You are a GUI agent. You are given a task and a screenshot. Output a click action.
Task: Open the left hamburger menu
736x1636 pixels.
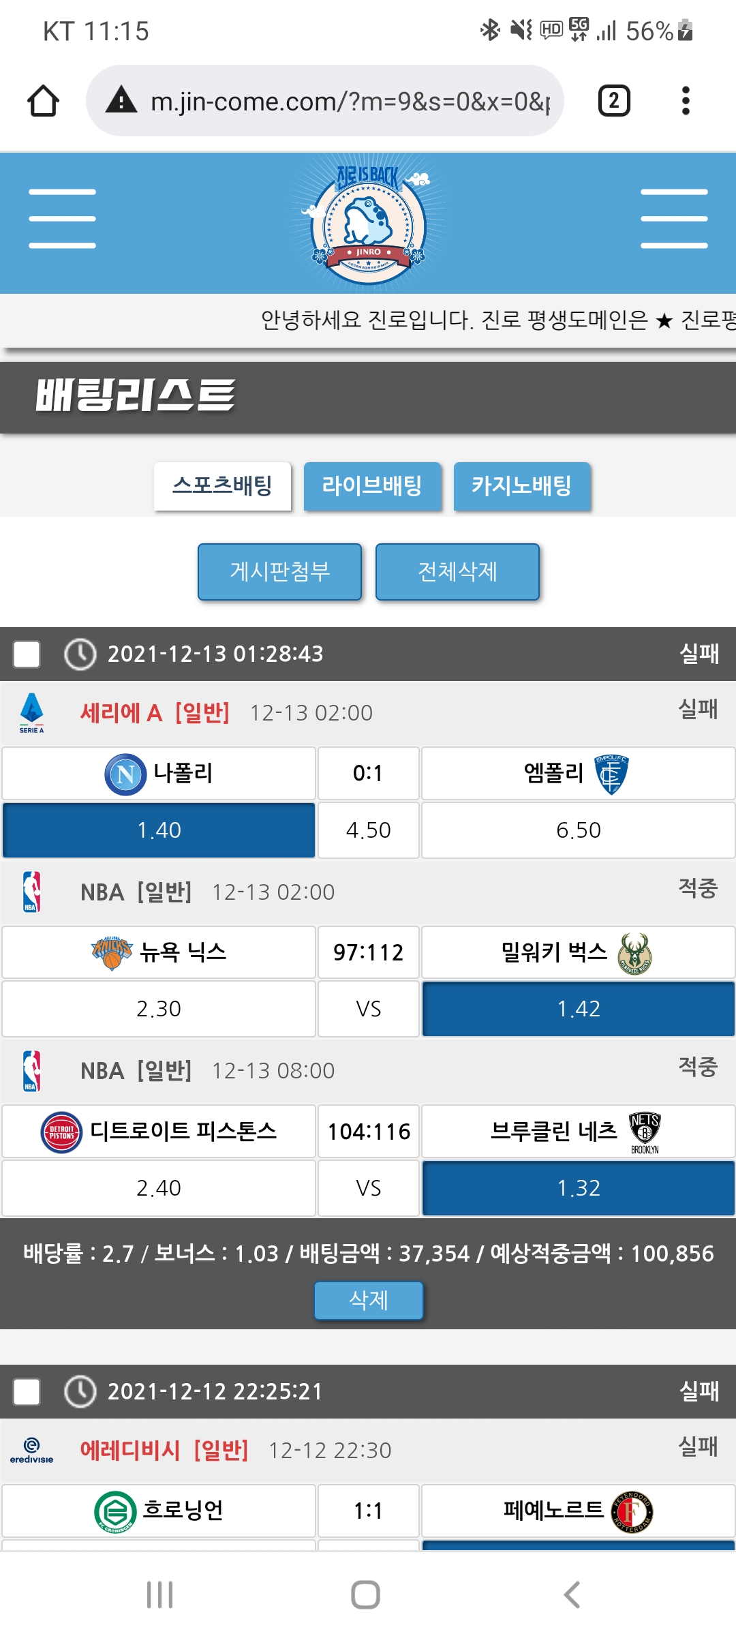point(62,219)
